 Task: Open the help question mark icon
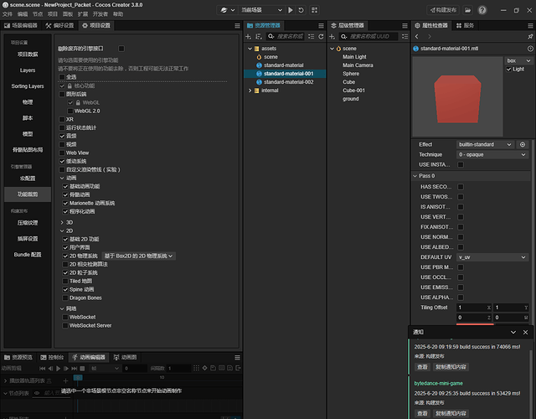click(x=482, y=10)
